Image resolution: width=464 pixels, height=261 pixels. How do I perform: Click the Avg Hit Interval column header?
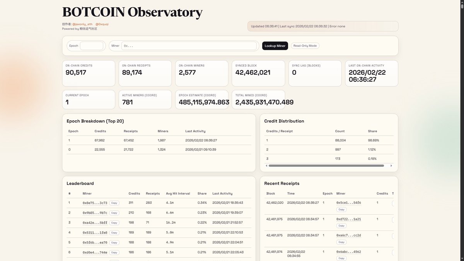coord(178,193)
